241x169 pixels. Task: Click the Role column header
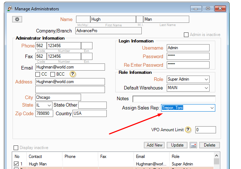tap(176, 157)
